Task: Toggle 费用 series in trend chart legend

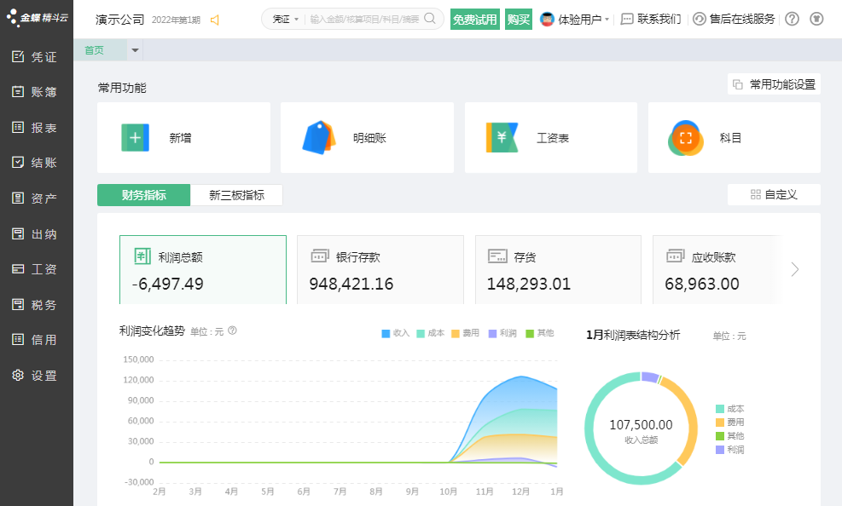Action: [466, 333]
